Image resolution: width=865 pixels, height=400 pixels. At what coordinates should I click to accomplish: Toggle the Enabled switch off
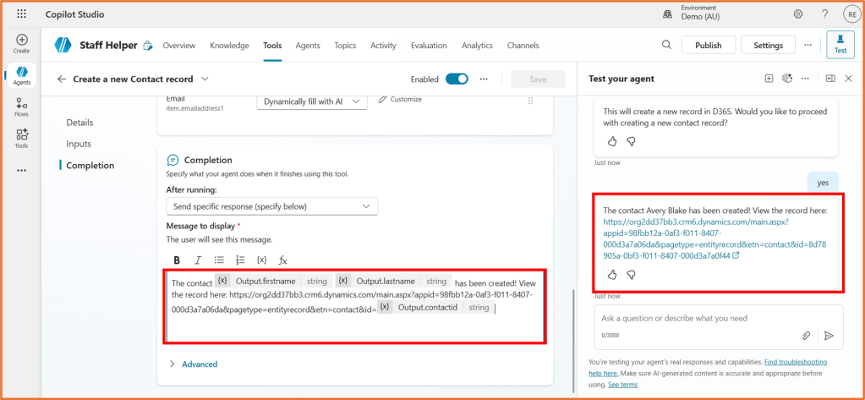pos(457,79)
